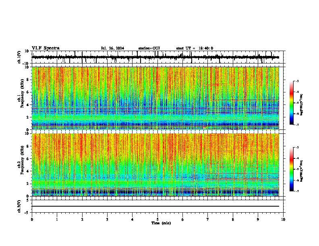Click the "-4" label on ch.2 color bar
Image resolution: width=319 pixels, height=246 pixels.
coord(297,158)
